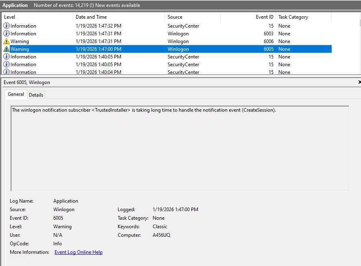Sort events by Source column header
361x266 pixels.
pos(193,17)
